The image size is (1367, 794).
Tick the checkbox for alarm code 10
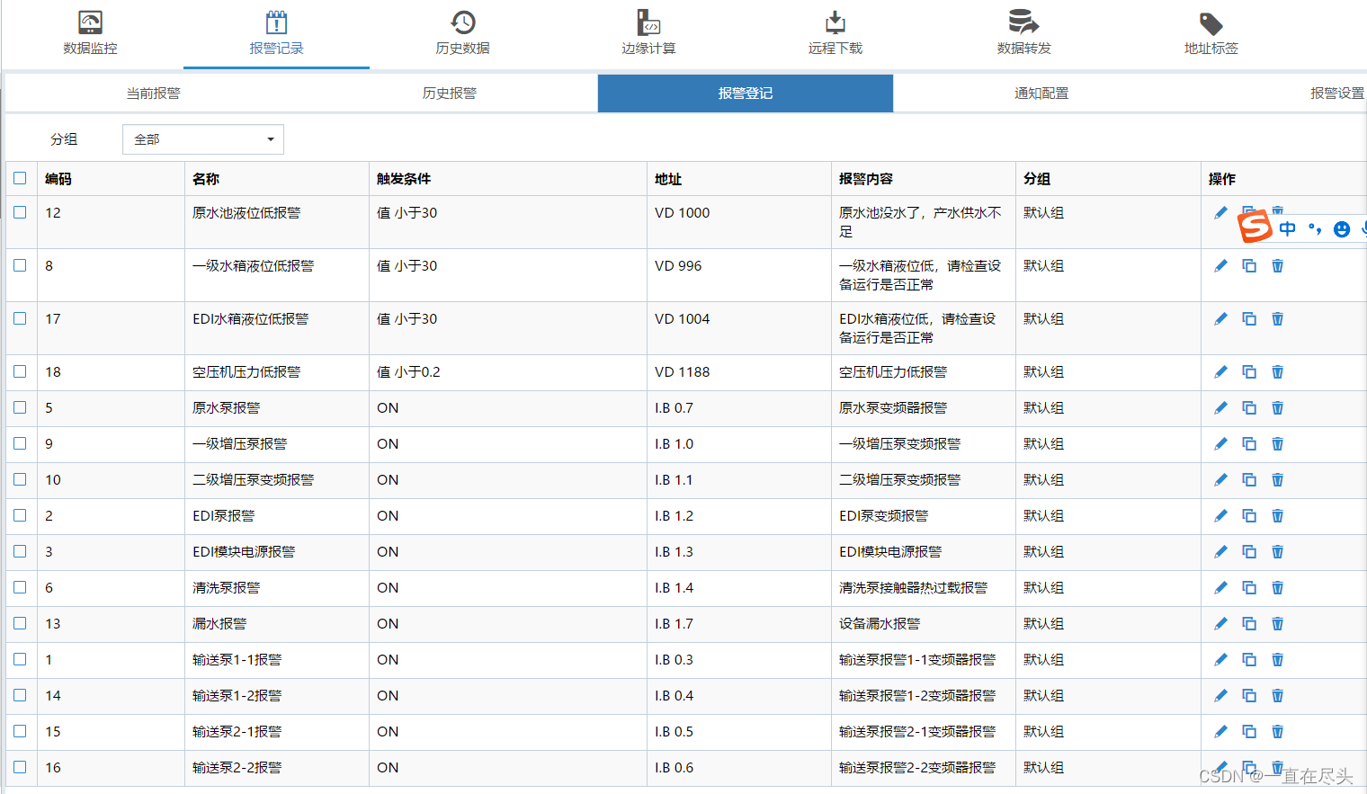[20, 479]
